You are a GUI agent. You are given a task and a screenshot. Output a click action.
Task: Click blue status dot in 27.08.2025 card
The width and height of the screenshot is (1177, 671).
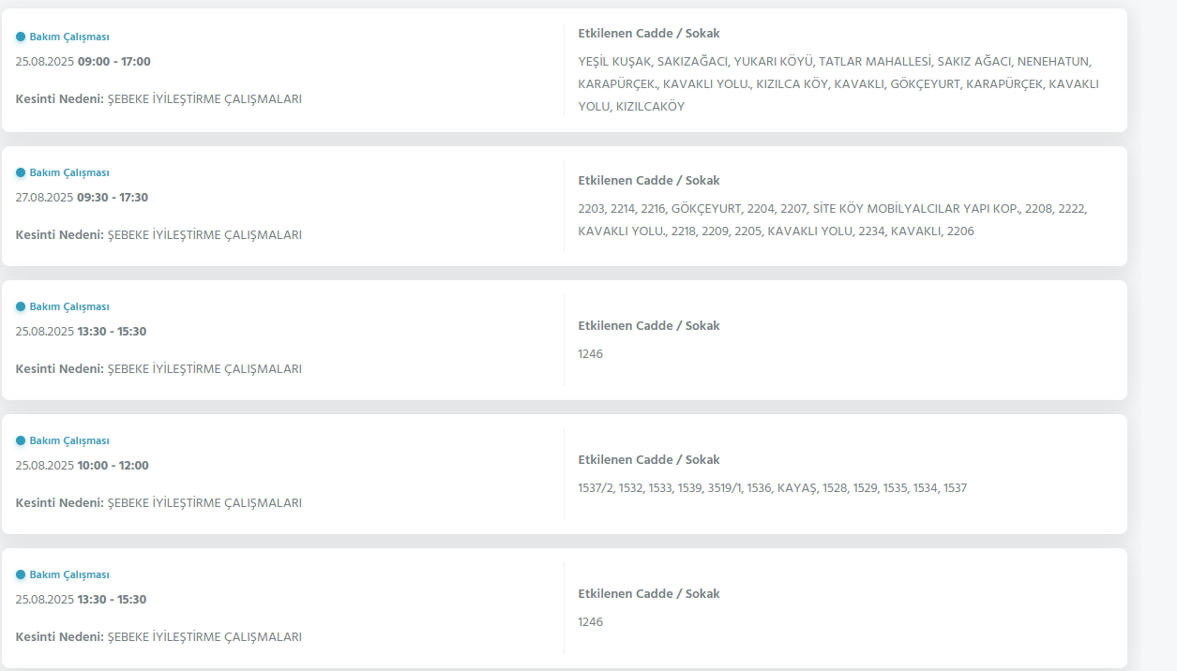(x=21, y=172)
